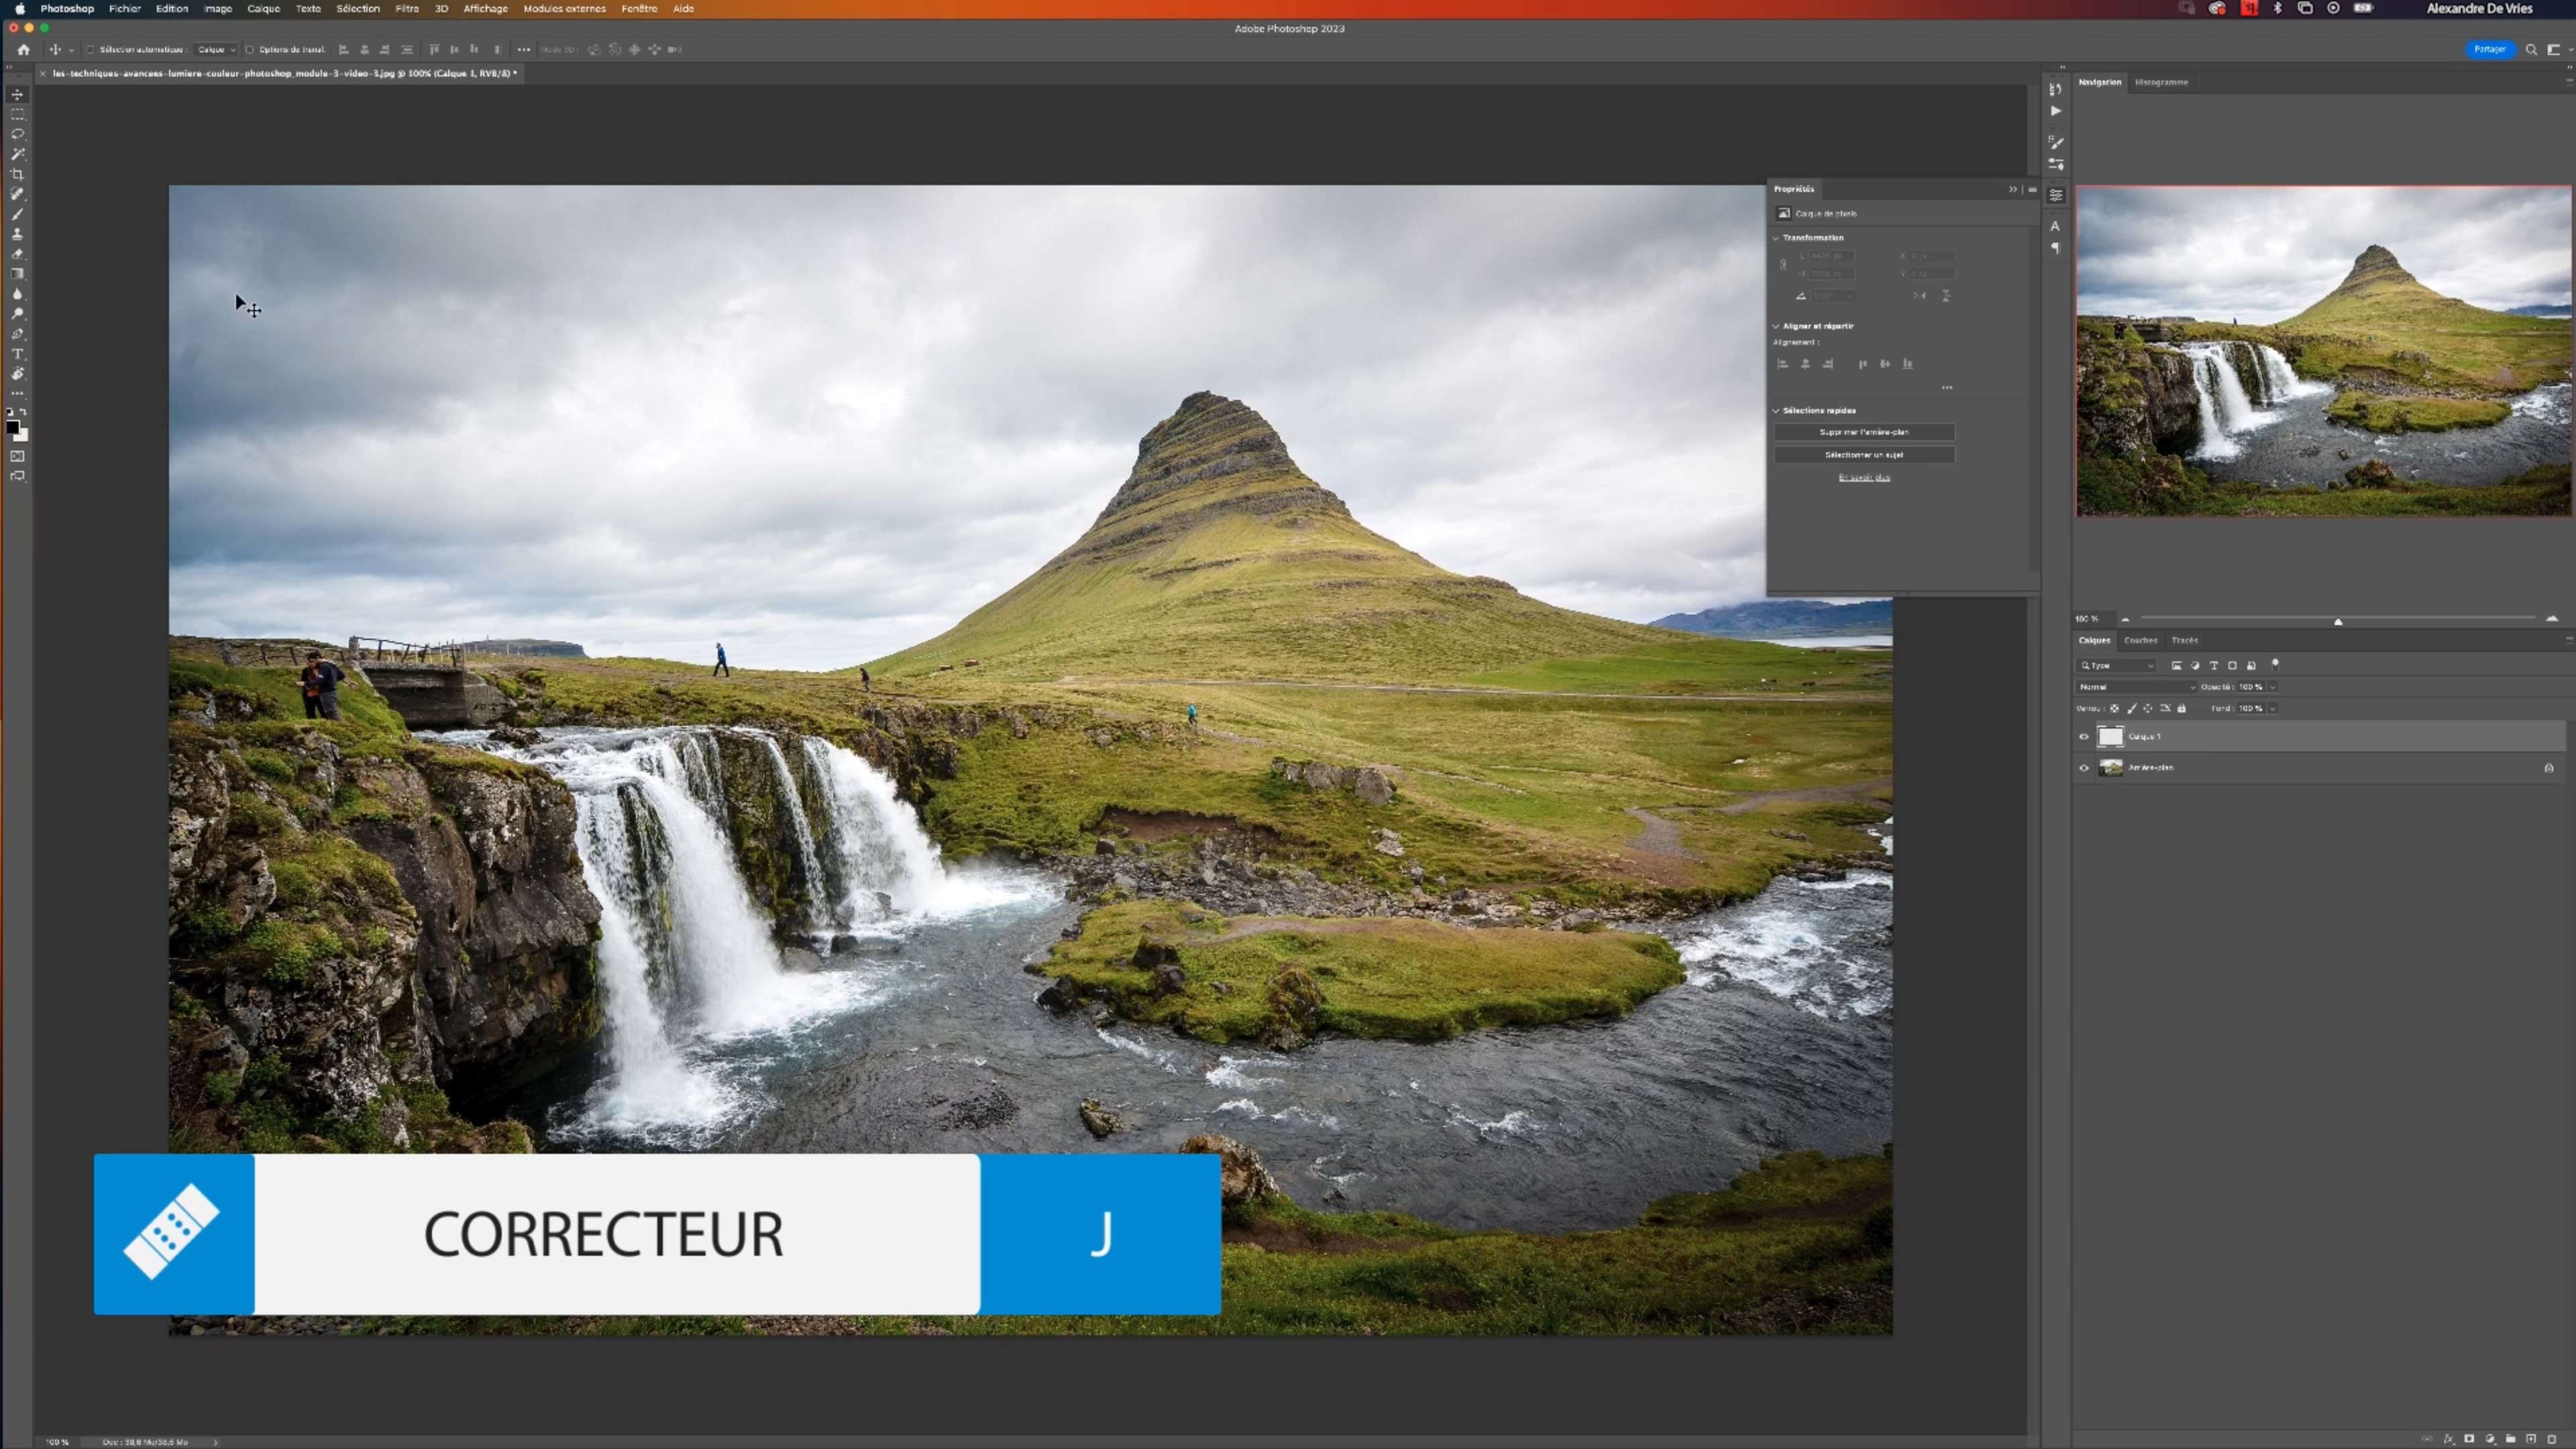The image size is (2576, 1449).
Task: Collapse the Transformation section
Action: tap(1777, 238)
